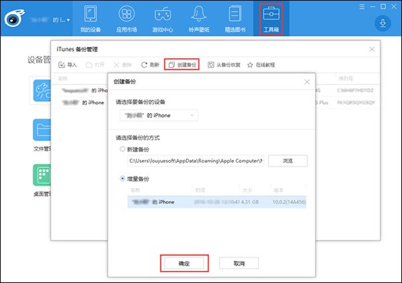Click 刷新 refresh in backup toolbar
This screenshot has width=402, height=283.
click(150, 65)
